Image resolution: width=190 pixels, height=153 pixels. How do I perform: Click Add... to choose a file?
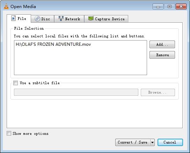(x=162, y=44)
